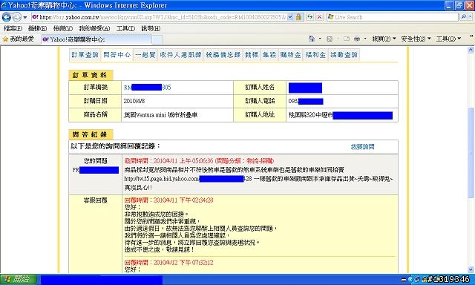
Task: Click product name 英國Ventura mini 城市折疊車
Action: (160, 115)
